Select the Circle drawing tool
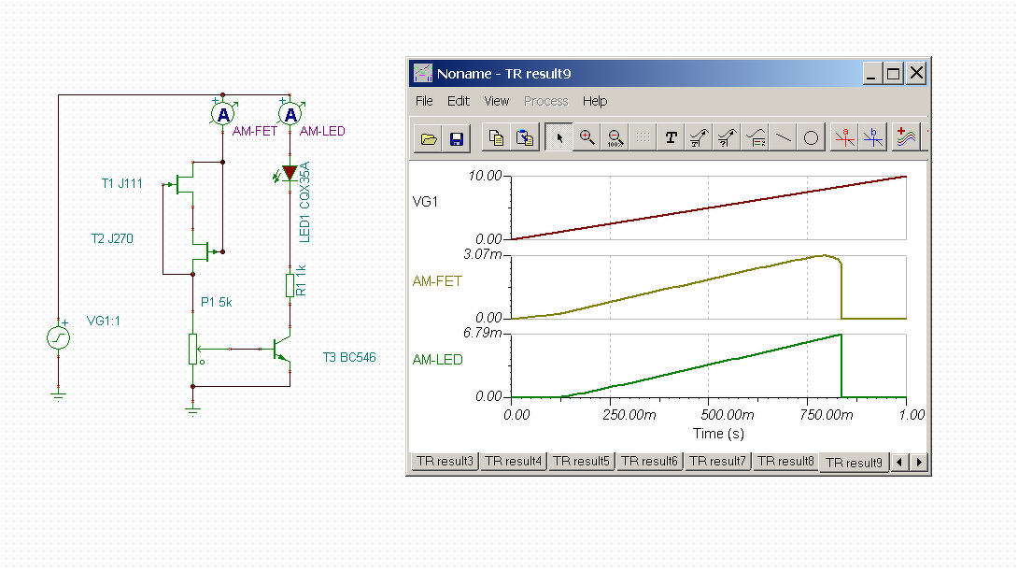Screen dimensions: 1018x572 pyautogui.click(x=811, y=137)
